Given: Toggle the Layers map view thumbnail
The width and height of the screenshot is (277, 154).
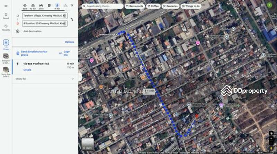Looking at the screenshot, I should [87, 144].
